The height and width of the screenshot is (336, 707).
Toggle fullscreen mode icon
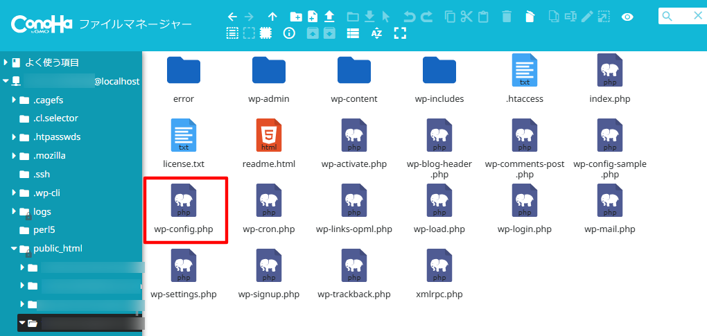click(x=399, y=33)
